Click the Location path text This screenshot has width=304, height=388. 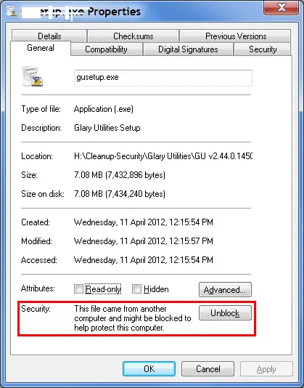163,156
